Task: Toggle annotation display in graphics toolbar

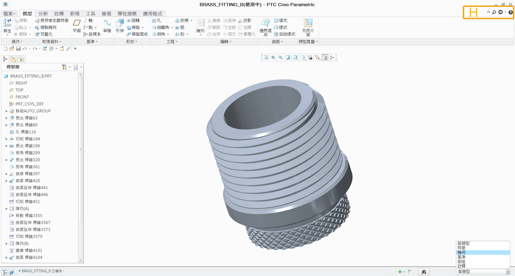Action: tap(325, 58)
